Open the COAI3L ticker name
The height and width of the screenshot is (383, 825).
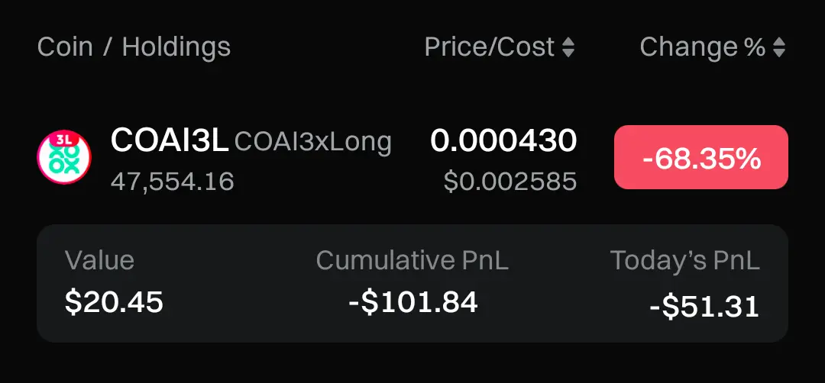pyautogui.click(x=170, y=141)
